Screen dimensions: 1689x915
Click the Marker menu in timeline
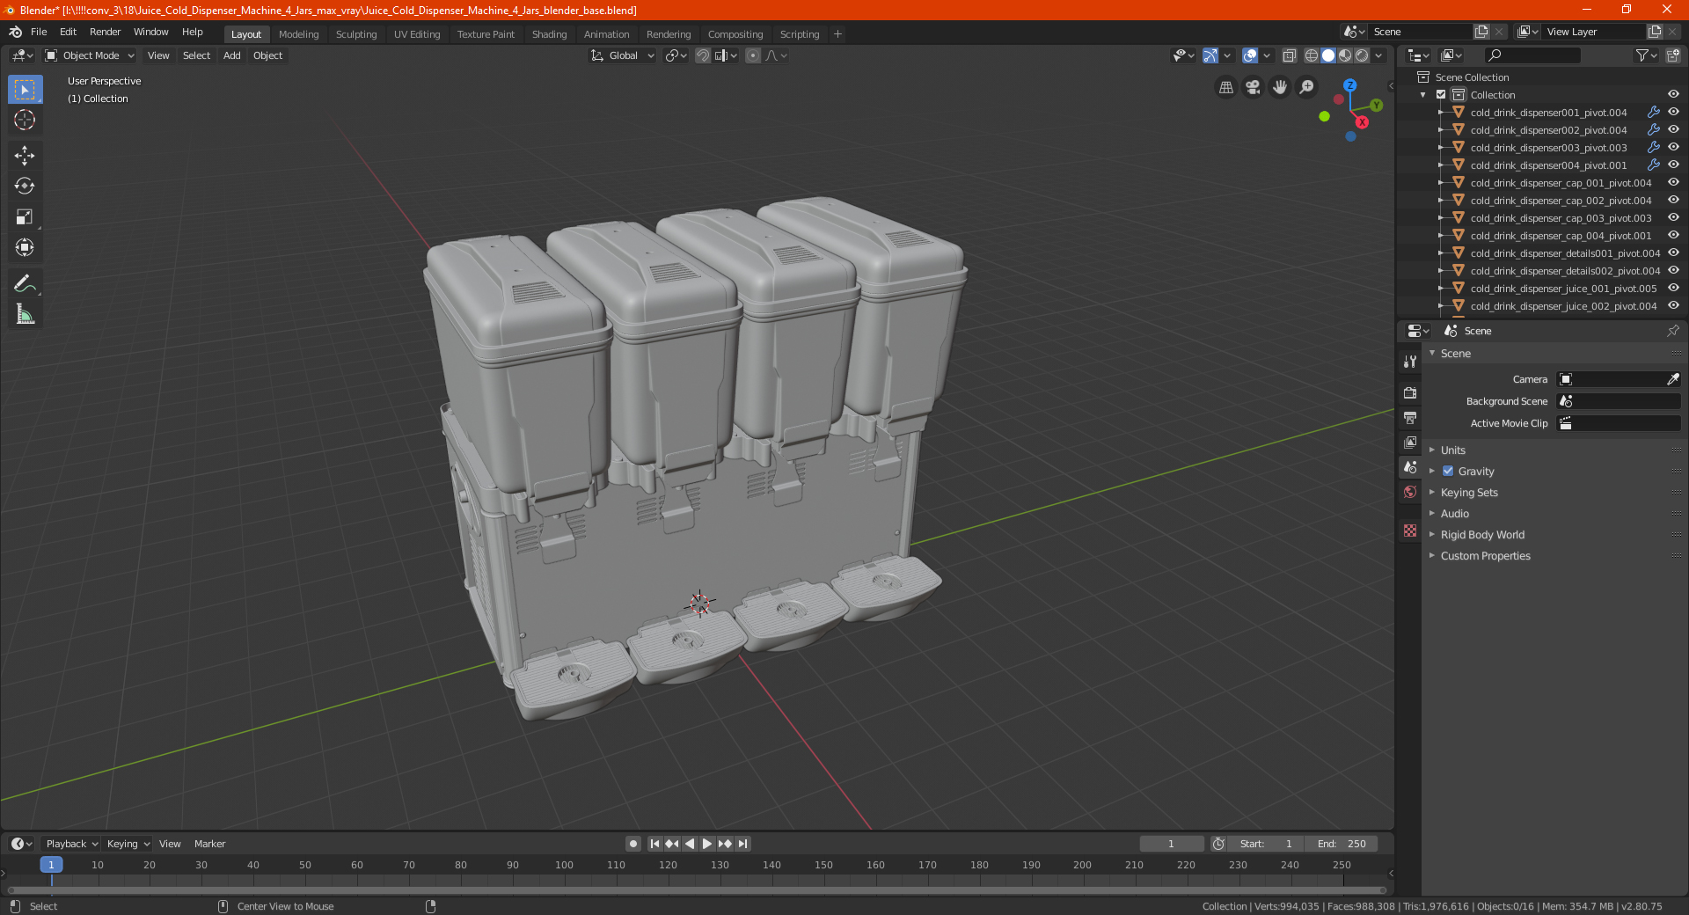point(209,844)
